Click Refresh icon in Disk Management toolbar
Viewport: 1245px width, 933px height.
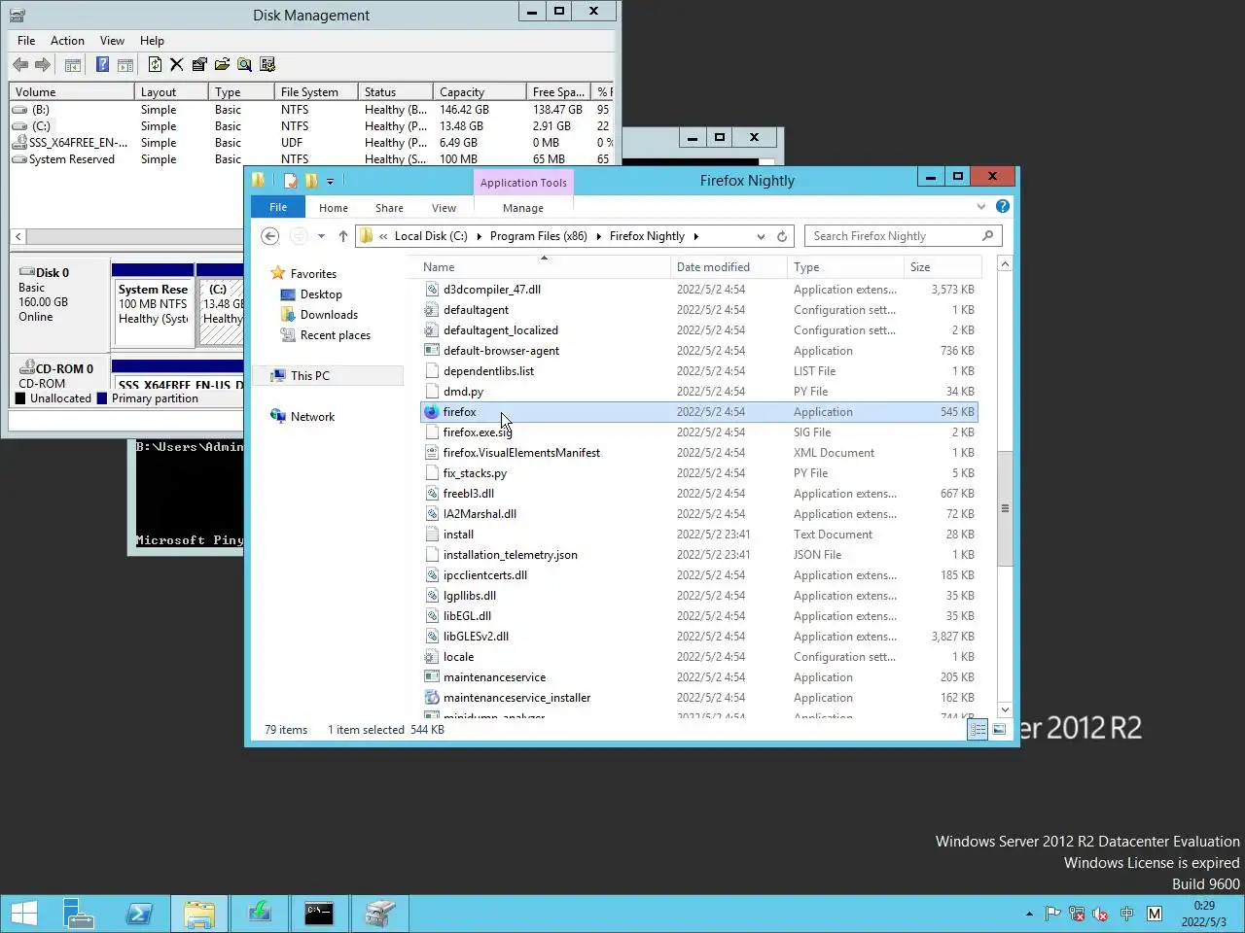click(155, 65)
